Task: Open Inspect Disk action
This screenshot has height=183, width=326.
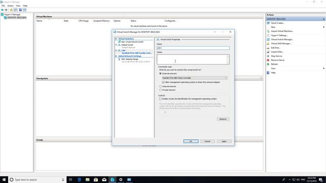Action: [277, 52]
